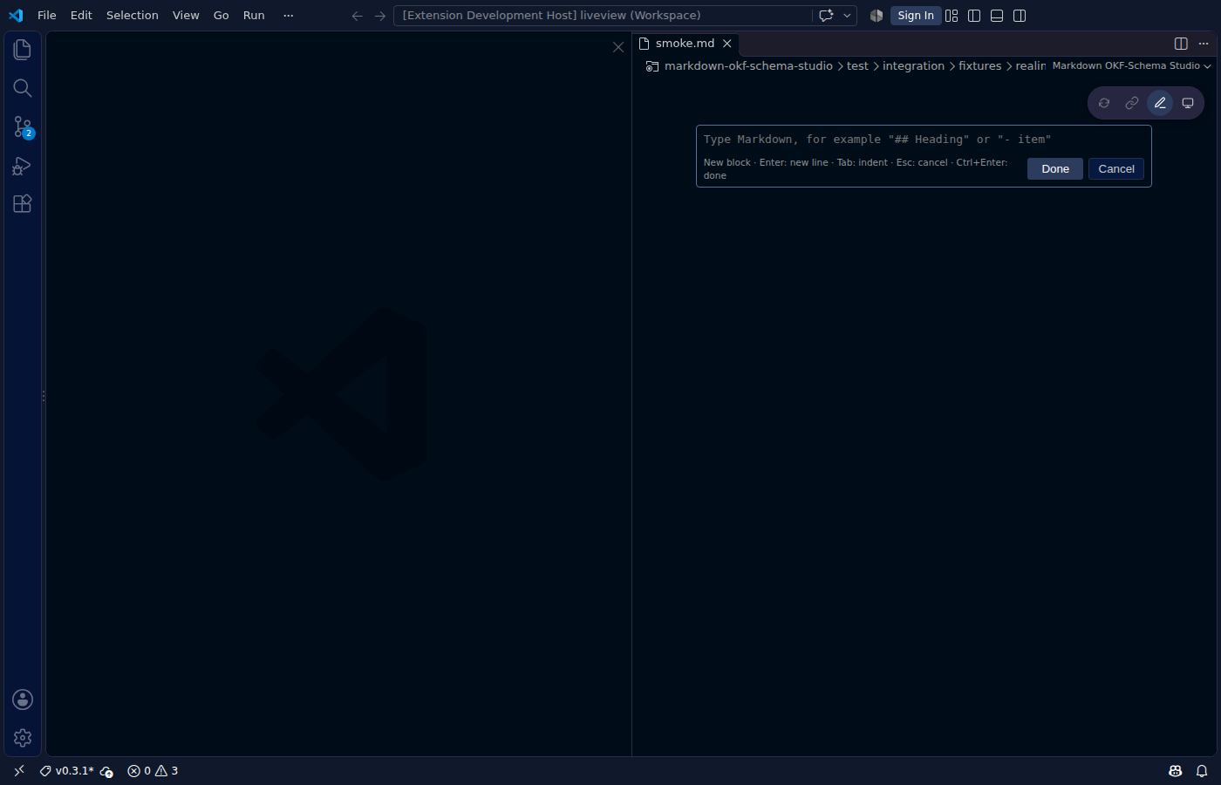Expand the overflow menu ellipsis in menu bar
Image resolution: width=1221 pixels, height=785 pixels.
pos(289,16)
